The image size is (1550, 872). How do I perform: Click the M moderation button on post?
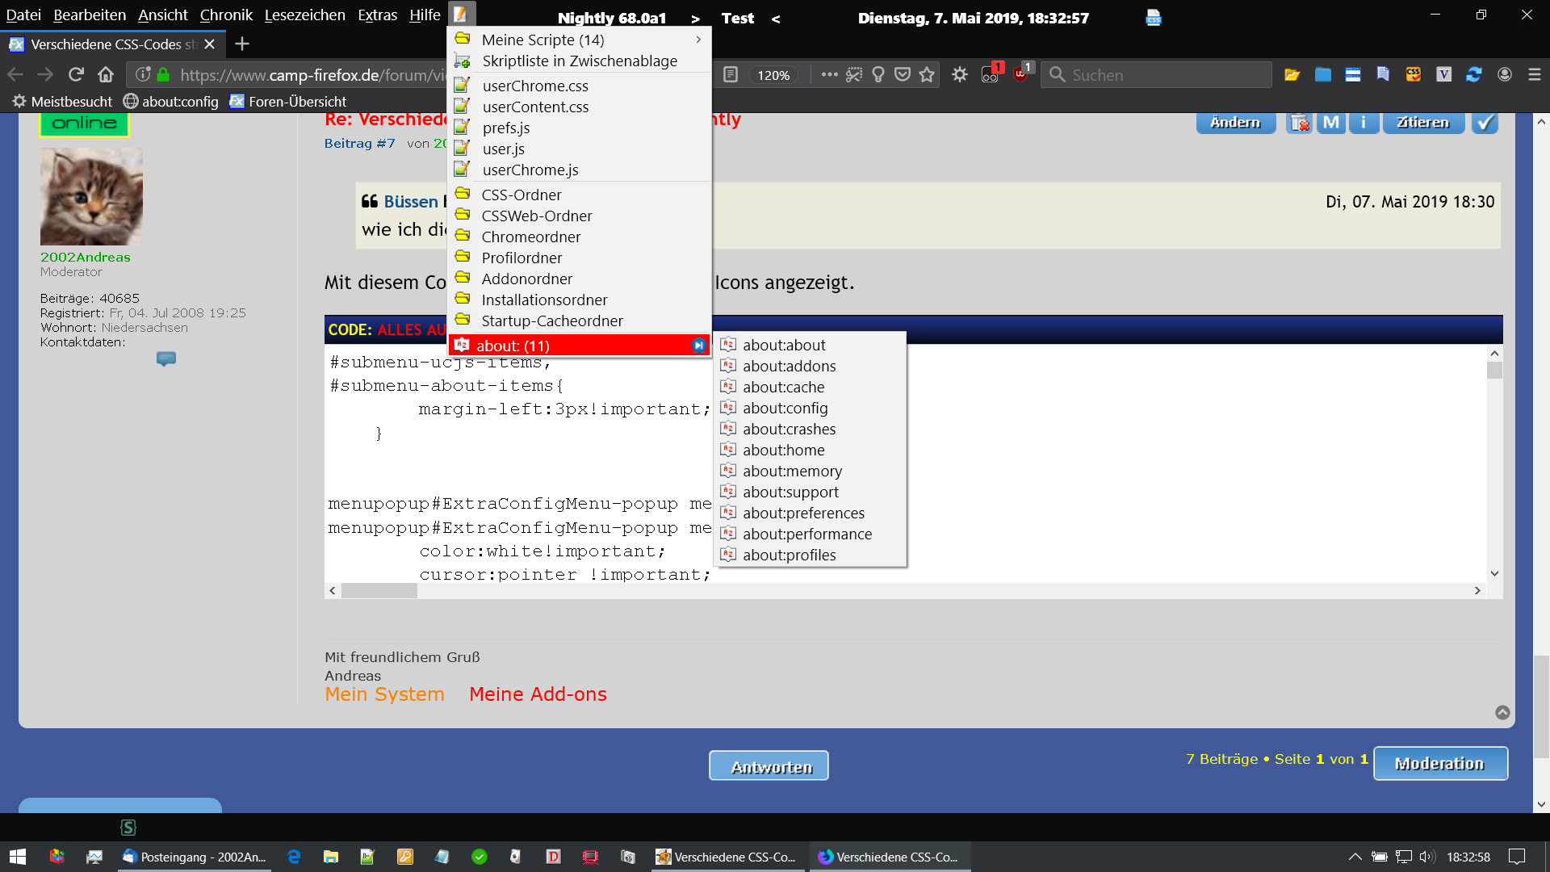(x=1331, y=123)
